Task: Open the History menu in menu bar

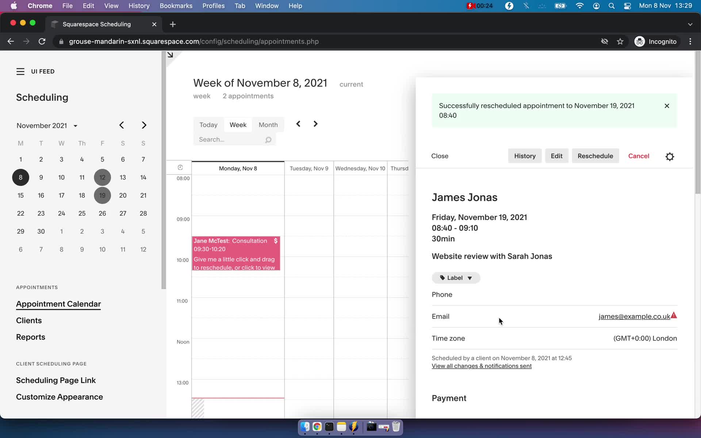Action: click(x=139, y=6)
